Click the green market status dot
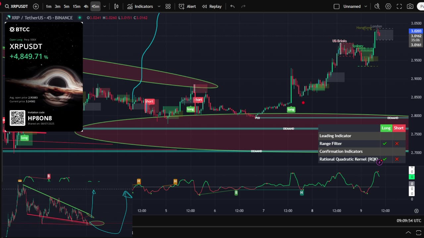This screenshot has height=238, width=424. (x=79, y=18)
